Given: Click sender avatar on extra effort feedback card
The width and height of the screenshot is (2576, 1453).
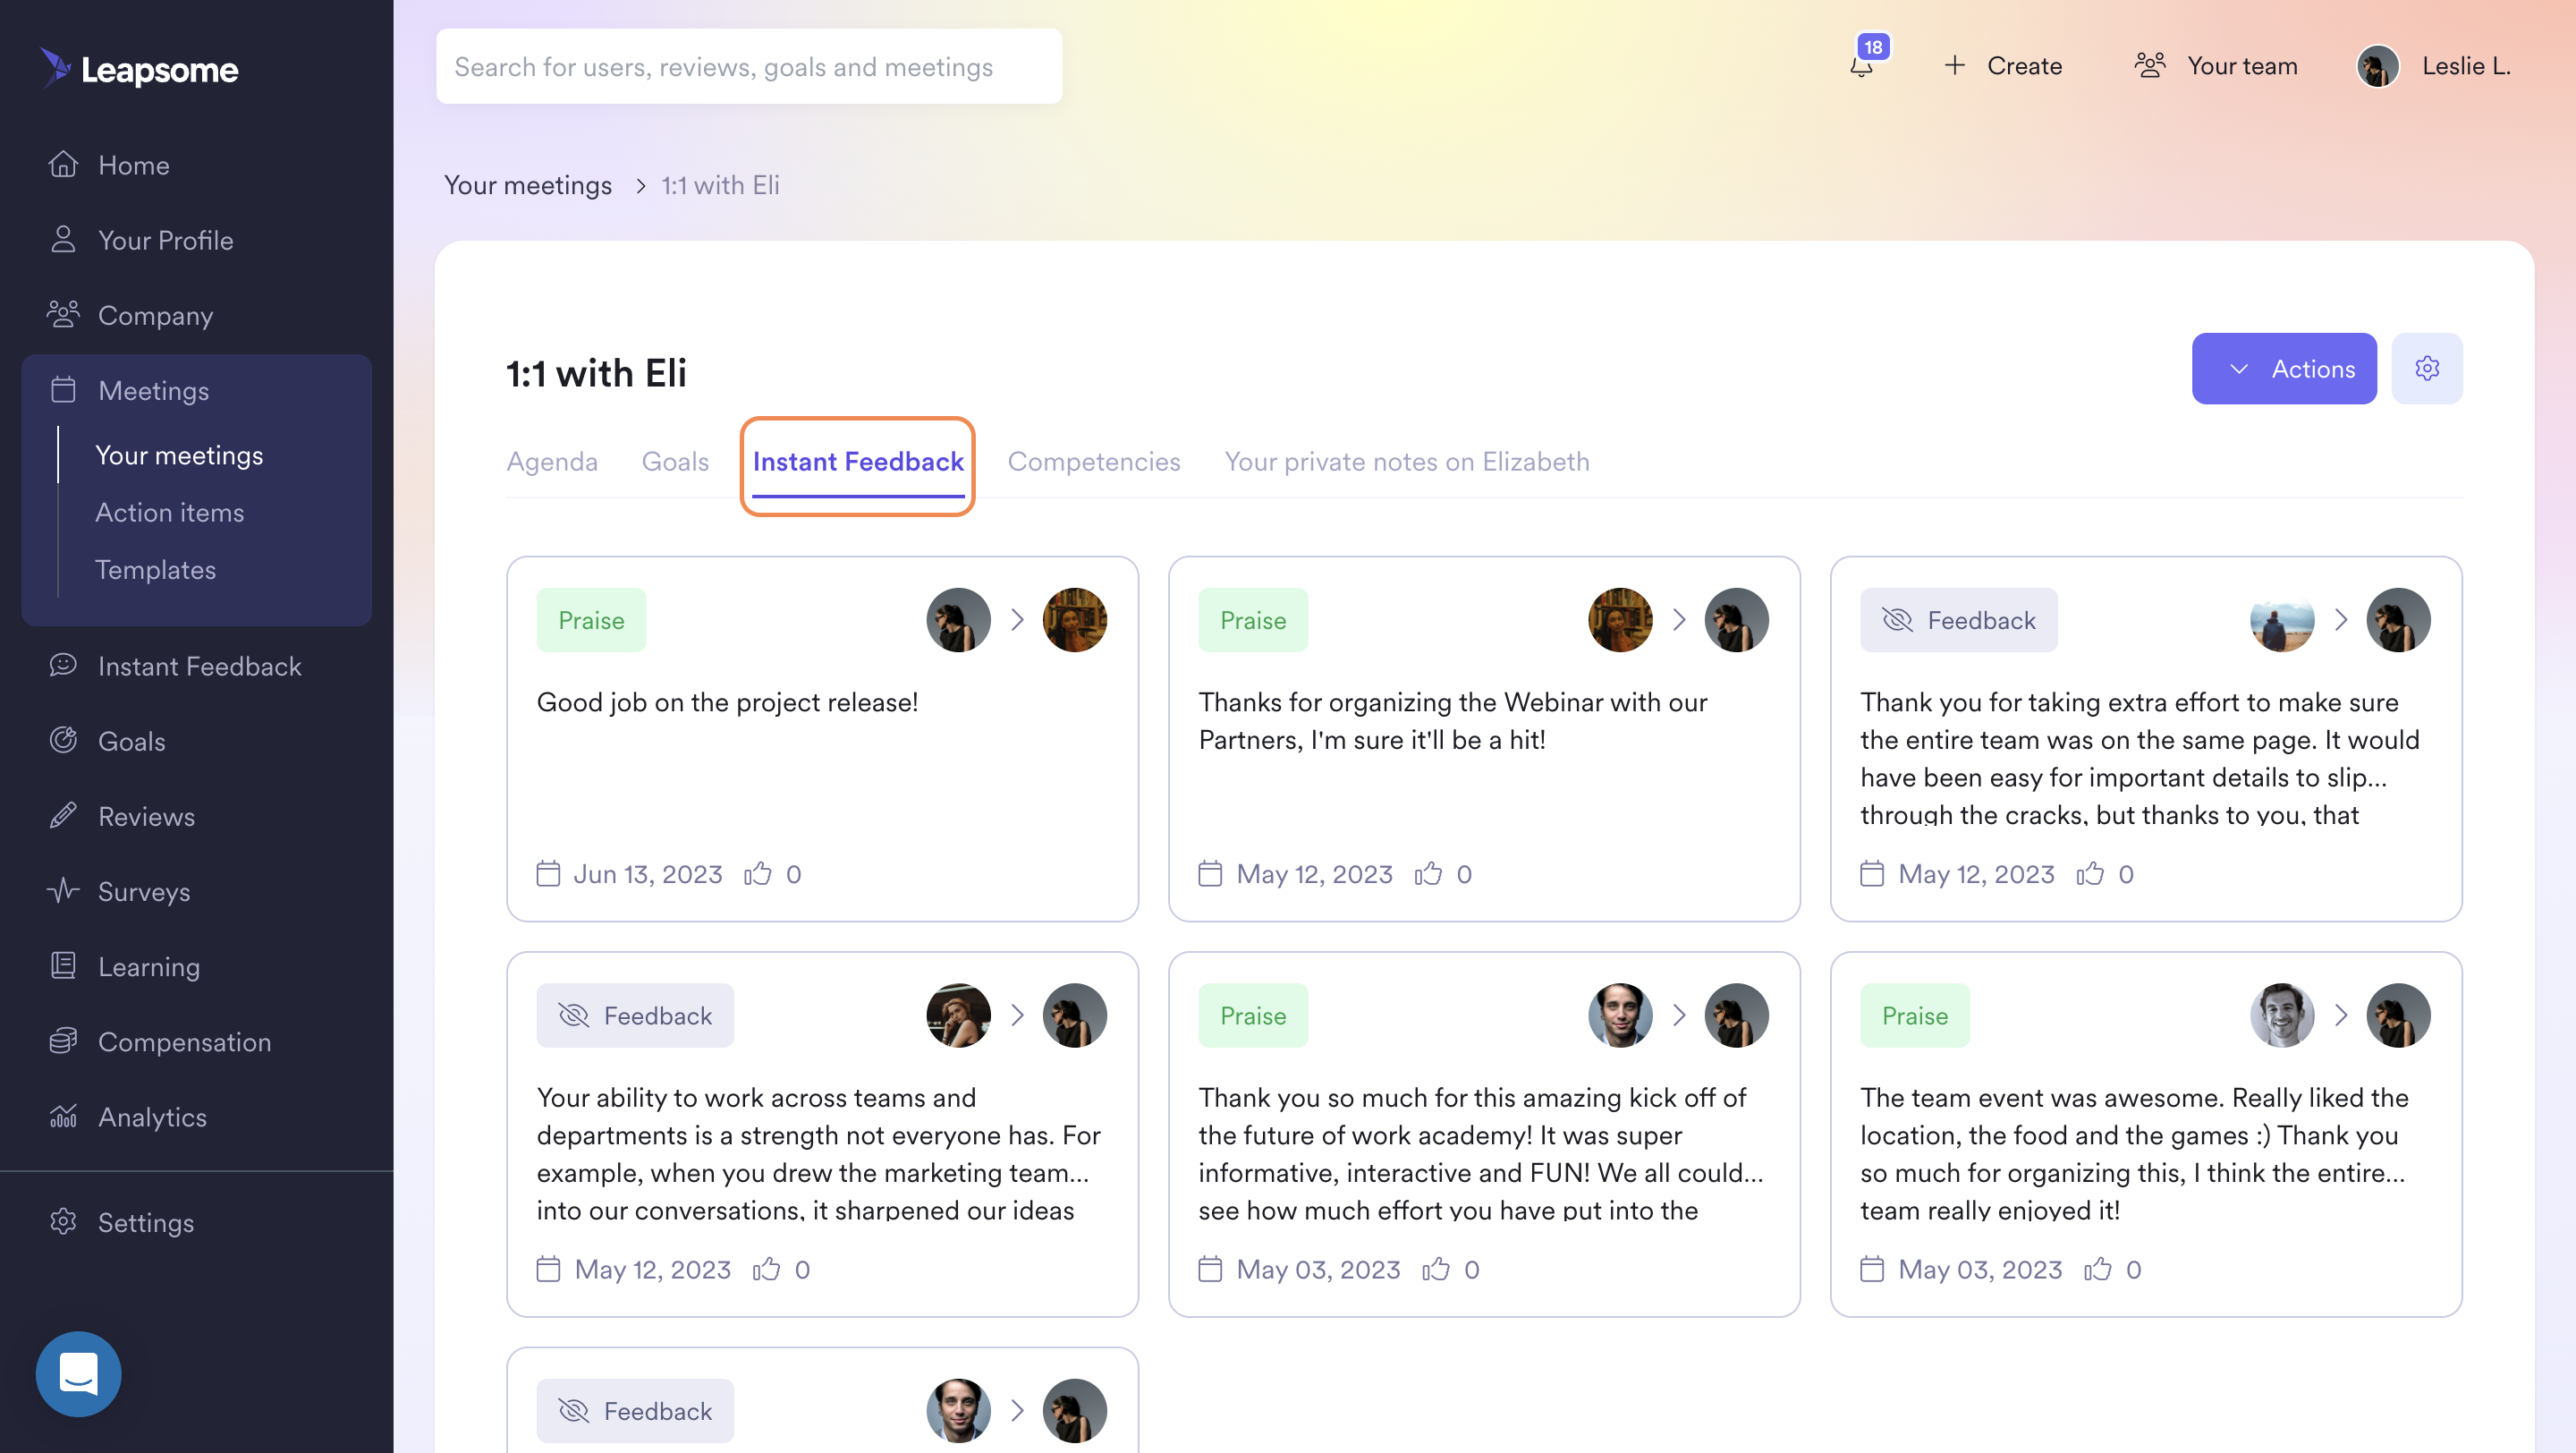Looking at the screenshot, I should [x=2282, y=620].
